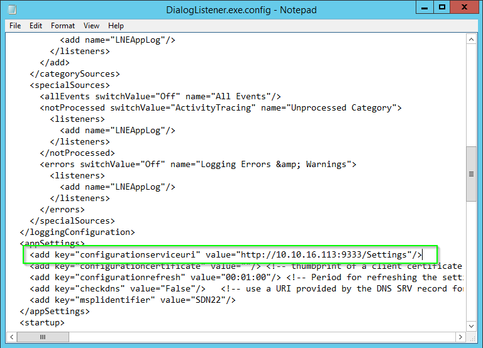
Task: Open the Help menu
Action: [x=116, y=26]
